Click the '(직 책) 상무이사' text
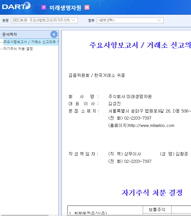This screenshot has height=216, width=191. tap(125, 154)
